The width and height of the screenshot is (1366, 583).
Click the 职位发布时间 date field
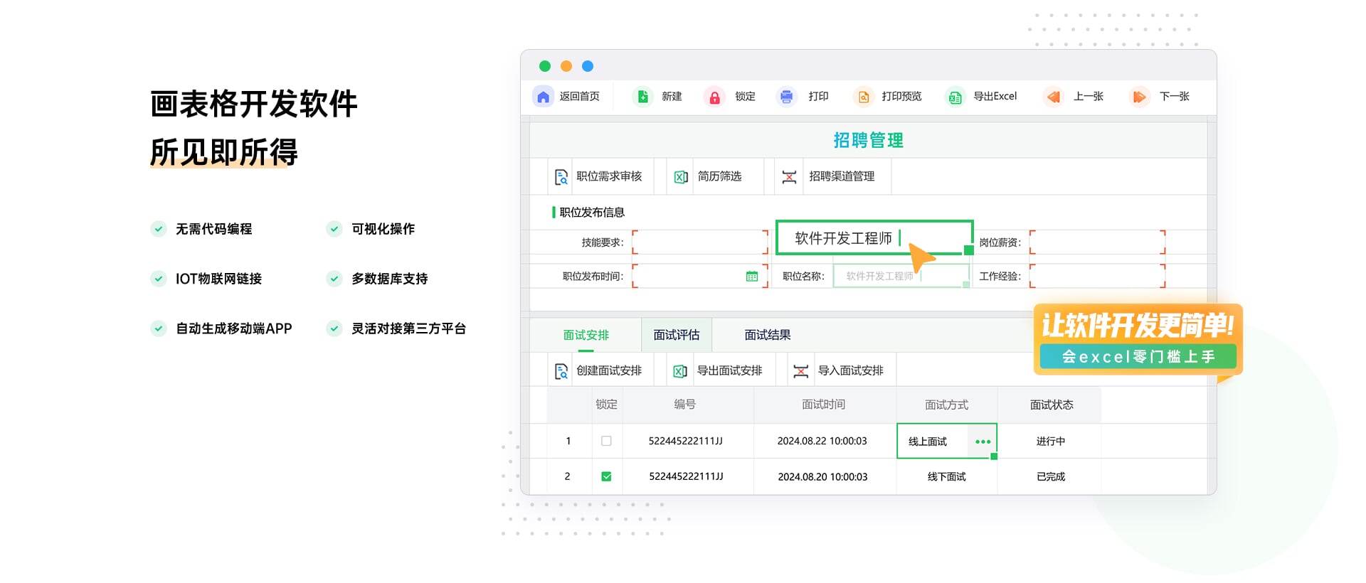pyautogui.click(x=700, y=276)
